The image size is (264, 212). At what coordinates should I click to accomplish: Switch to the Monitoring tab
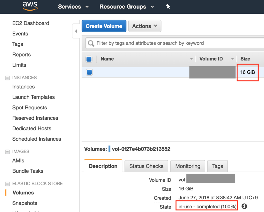pos(188,166)
